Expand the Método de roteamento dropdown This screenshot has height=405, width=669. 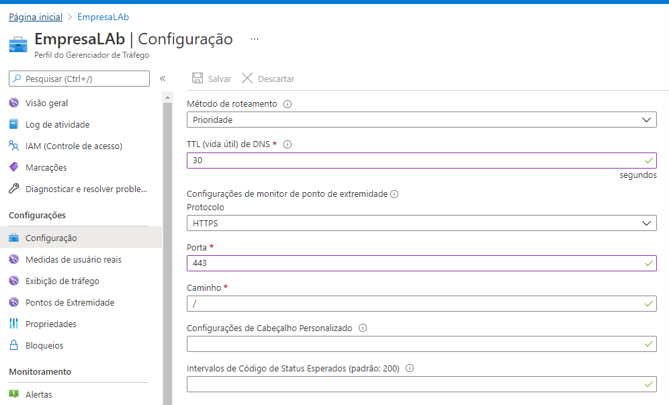tap(422, 120)
